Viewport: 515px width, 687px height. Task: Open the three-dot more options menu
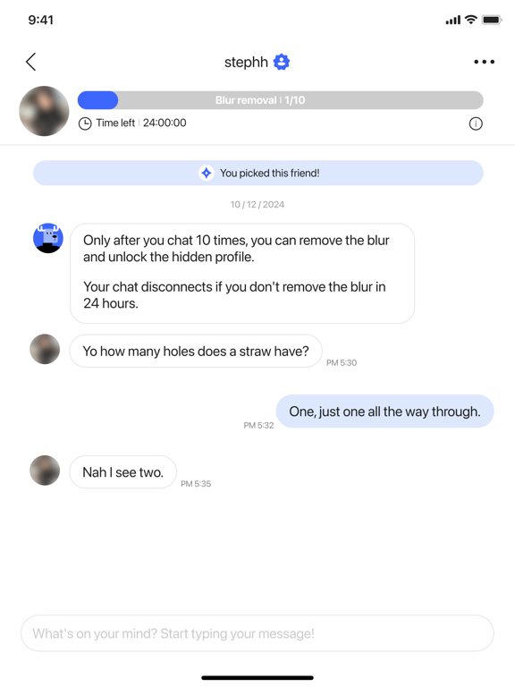484,62
